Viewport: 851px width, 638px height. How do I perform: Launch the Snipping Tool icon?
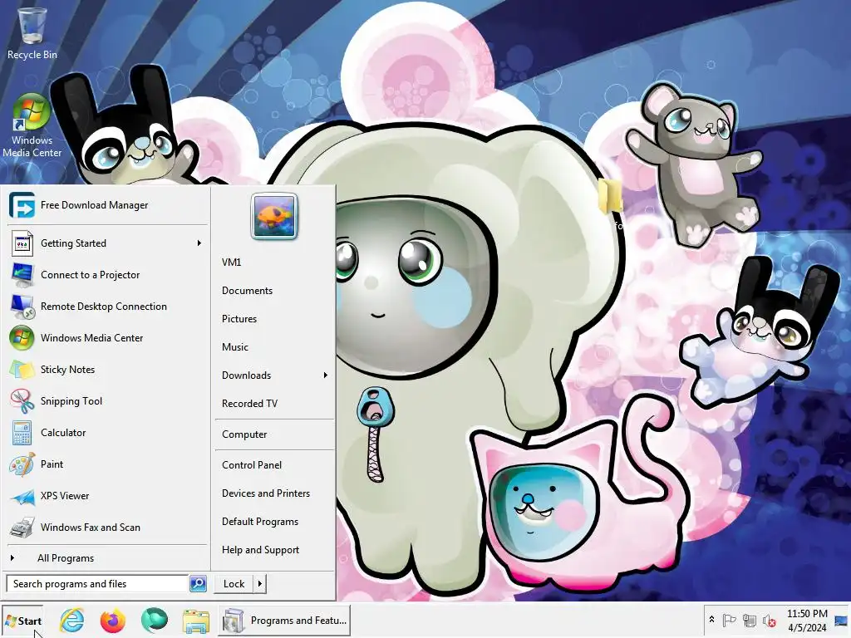[22, 401]
